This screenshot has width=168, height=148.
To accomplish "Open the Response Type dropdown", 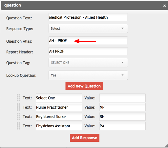I will [x=88, y=29].
